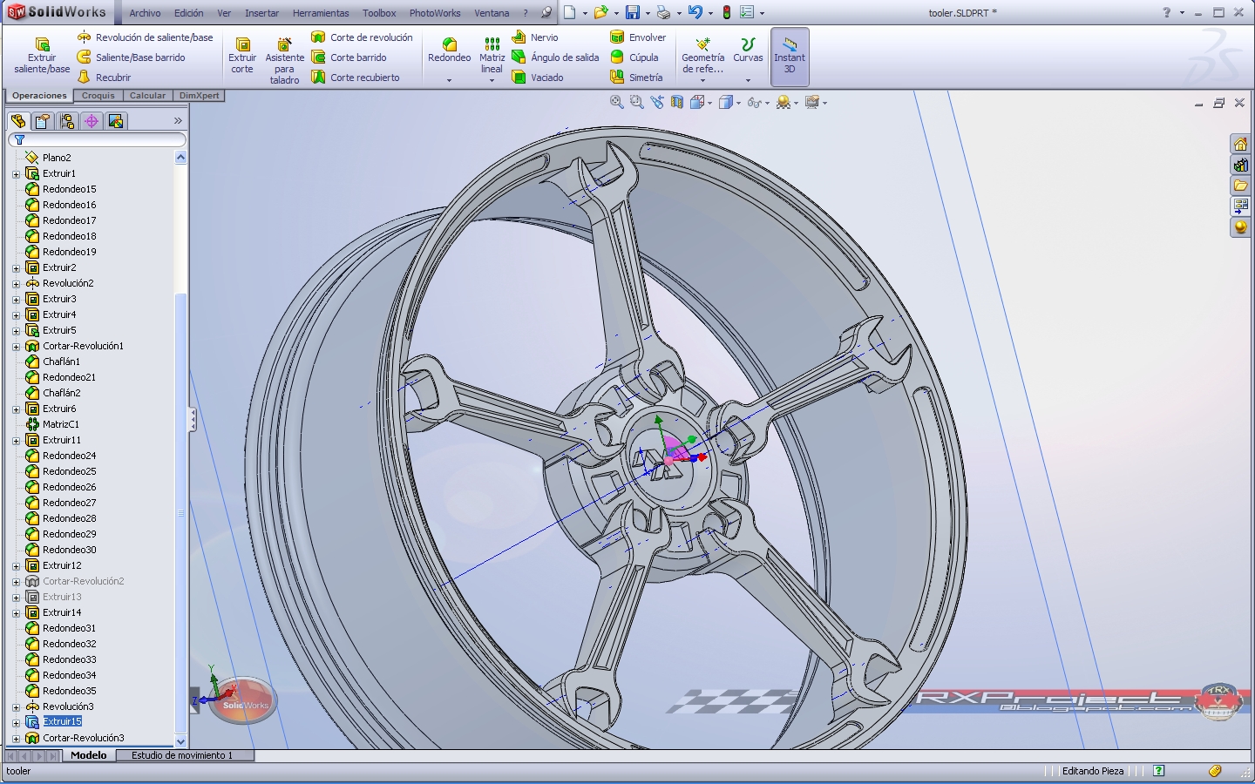Select the Envolver wrap tool
The image size is (1255, 784).
[x=638, y=37]
